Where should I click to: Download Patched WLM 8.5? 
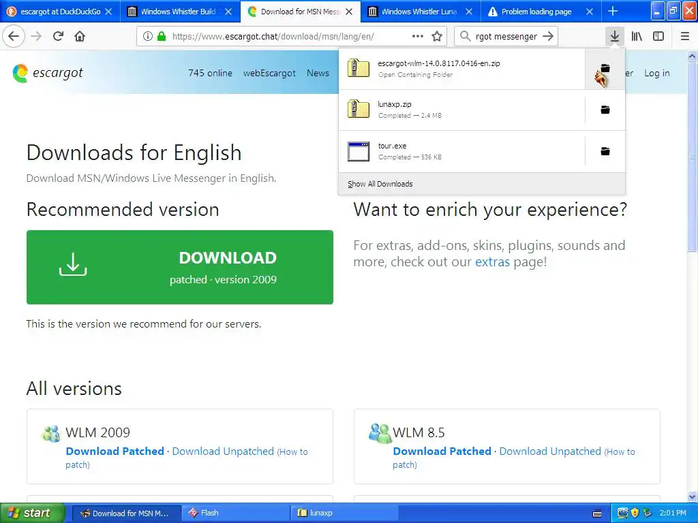click(x=442, y=451)
